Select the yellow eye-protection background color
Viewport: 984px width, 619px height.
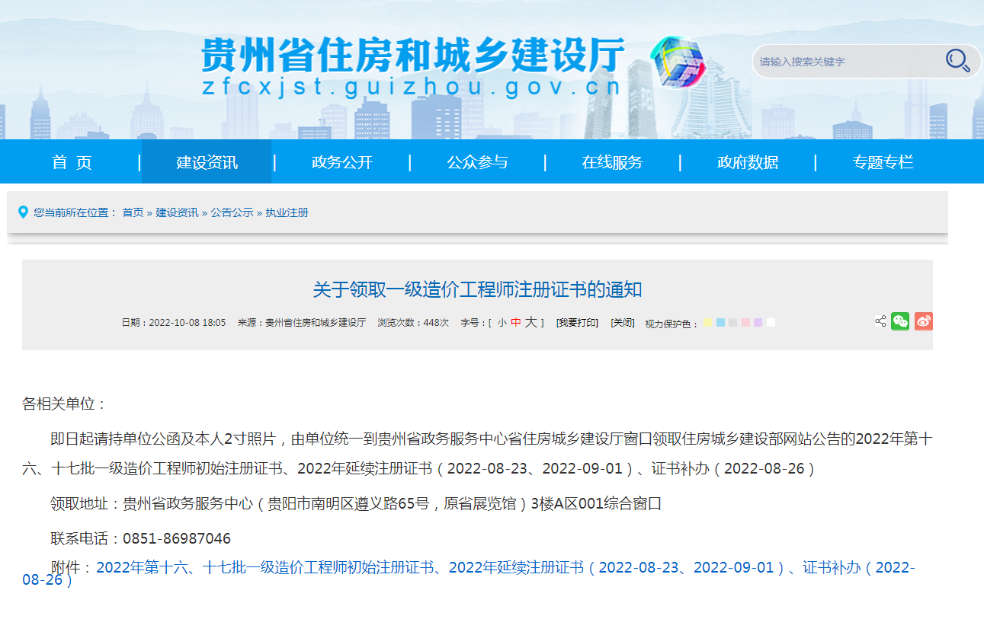[x=708, y=323]
